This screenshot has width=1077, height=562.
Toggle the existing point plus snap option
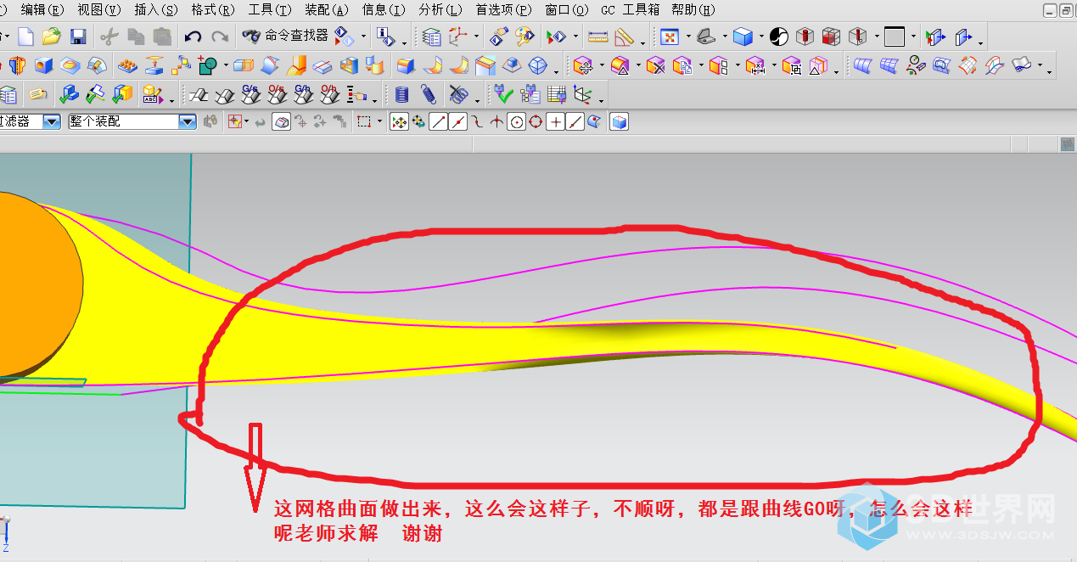pyautogui.click(x=556, y=121)
